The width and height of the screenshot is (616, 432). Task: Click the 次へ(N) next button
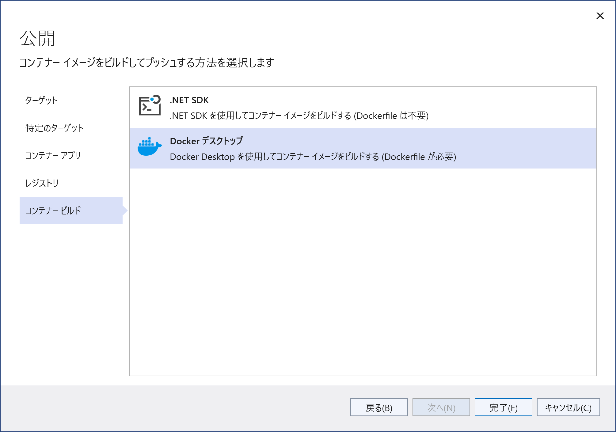(x=441, y=407)
